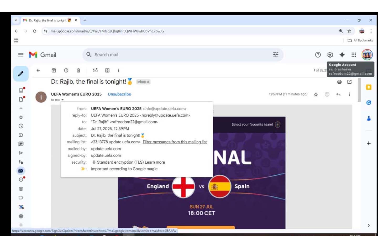Go back in browser history
The width and height of the screenshot is (378, 236).
17,31
